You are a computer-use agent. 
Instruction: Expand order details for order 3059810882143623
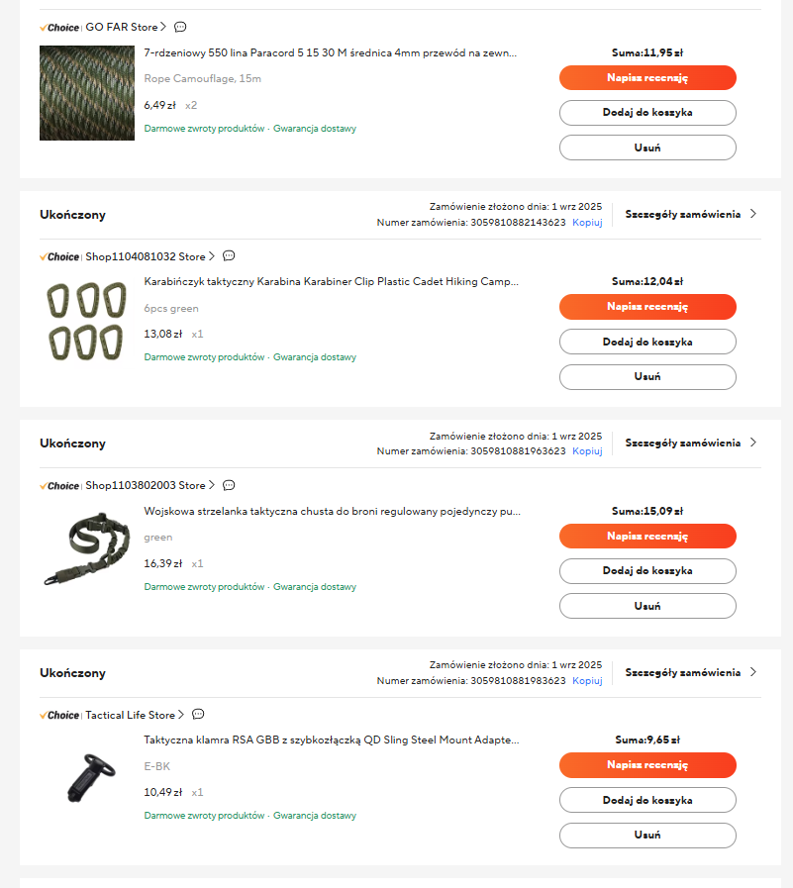[690, 214]
